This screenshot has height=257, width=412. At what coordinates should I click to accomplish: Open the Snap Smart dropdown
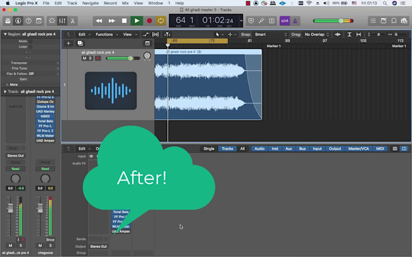271,34
